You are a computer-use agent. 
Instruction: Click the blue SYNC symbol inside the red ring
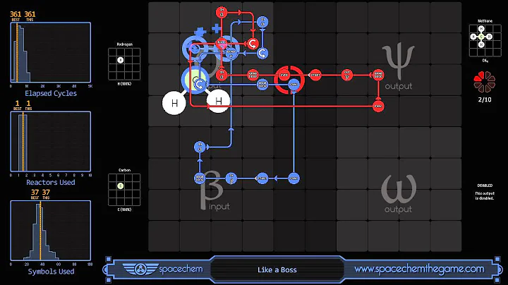[x=294, y=84]
